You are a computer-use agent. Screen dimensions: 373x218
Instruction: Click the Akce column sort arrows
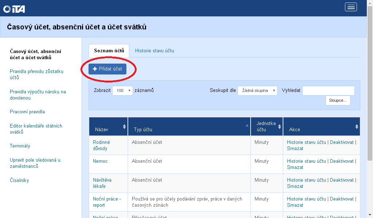click(x=357, y=126)
